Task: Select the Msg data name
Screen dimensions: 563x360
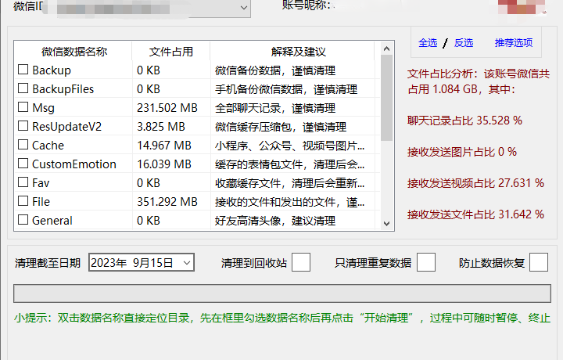Action: coord(44,108)
